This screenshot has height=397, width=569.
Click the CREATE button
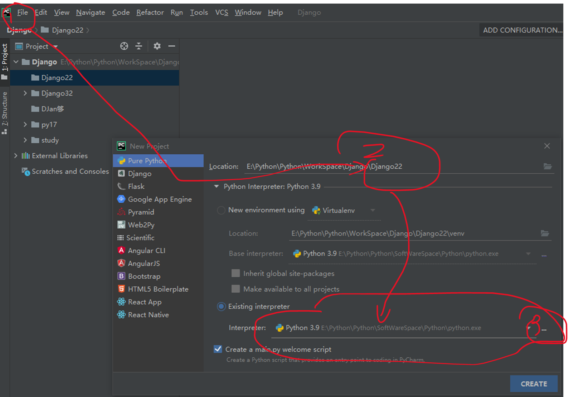coord(534,384)
